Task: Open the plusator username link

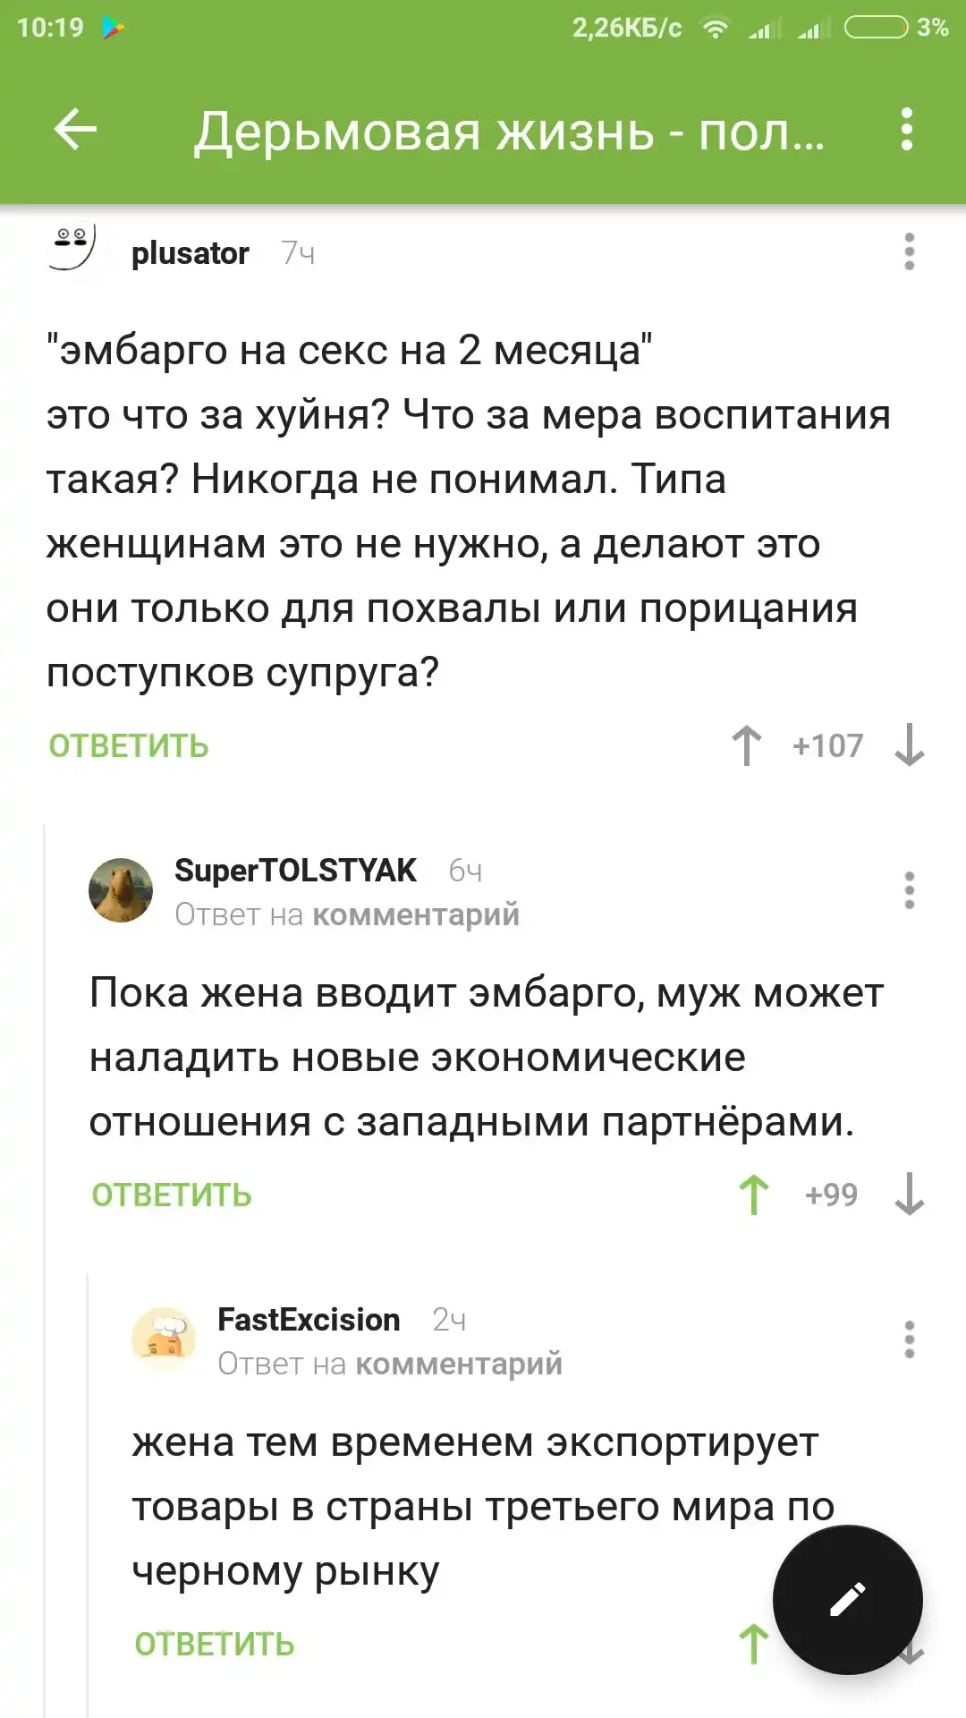Action: pos(190,253)
